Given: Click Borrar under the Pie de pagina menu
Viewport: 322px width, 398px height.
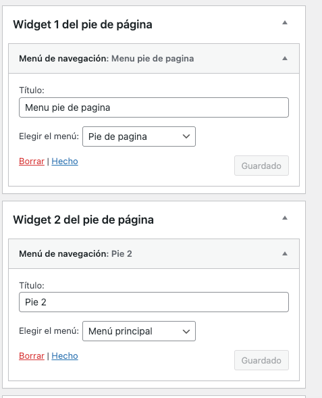Looking at the screenshot, I should click(32, 161).
